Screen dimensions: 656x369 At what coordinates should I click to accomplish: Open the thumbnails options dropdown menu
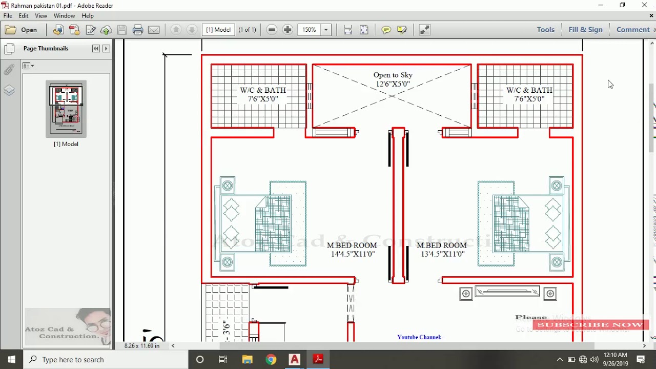(x=28, y=66)
